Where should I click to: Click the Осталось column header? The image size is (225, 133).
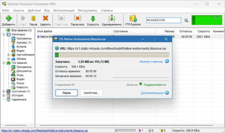pos(185,31)
